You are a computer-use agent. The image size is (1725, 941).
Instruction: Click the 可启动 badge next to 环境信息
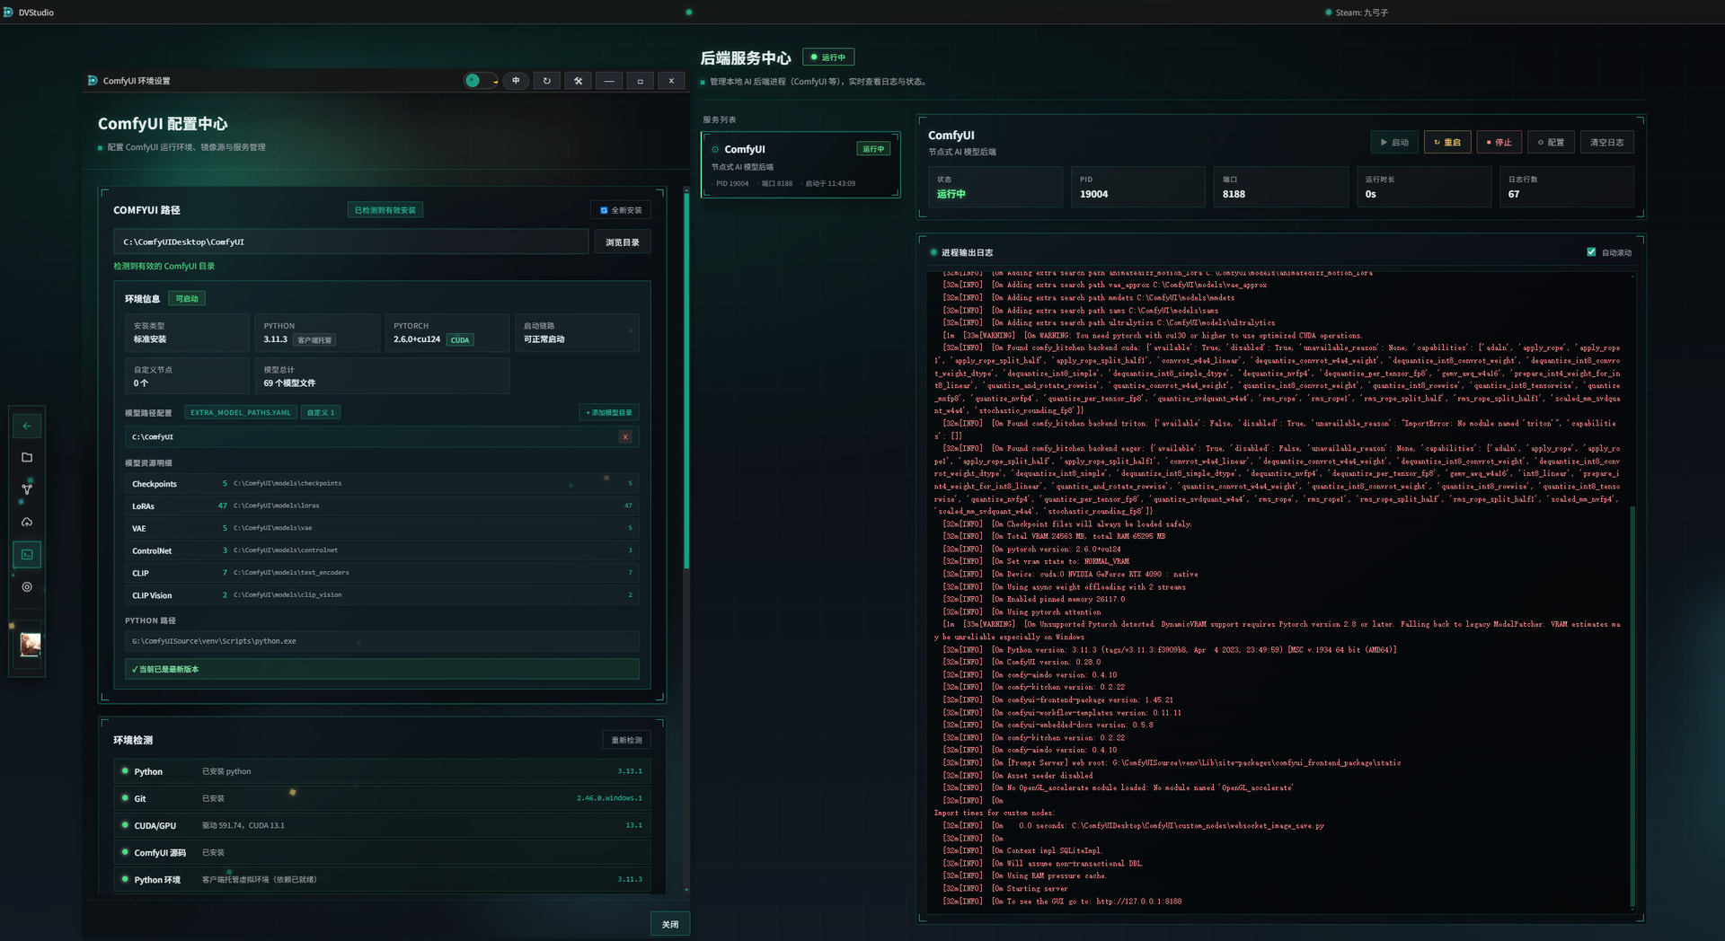click(x=187, y=299)
